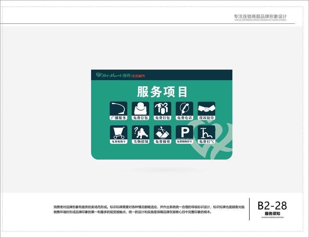Select the 免费购物车 shopping cart icon
The image size is (309, 238).
pos(118,135)
